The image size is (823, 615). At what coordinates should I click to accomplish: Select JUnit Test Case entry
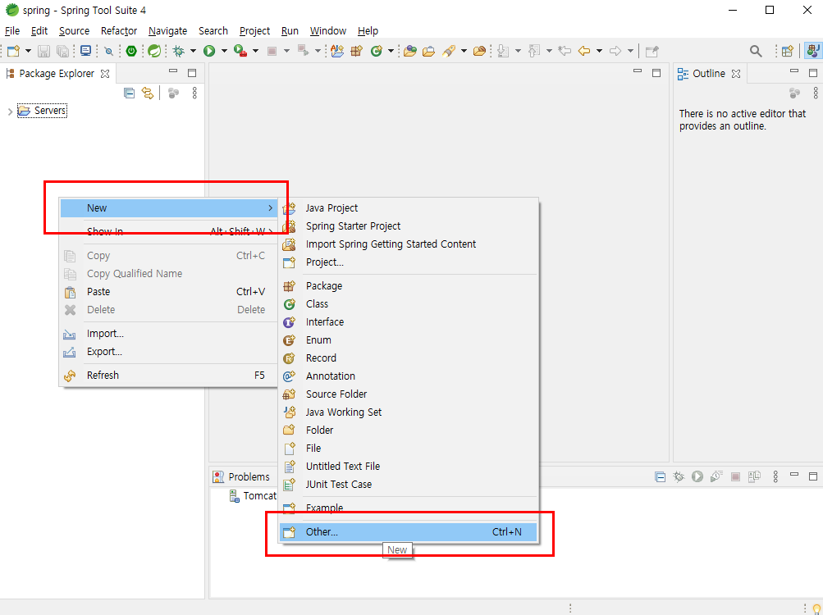408,485
